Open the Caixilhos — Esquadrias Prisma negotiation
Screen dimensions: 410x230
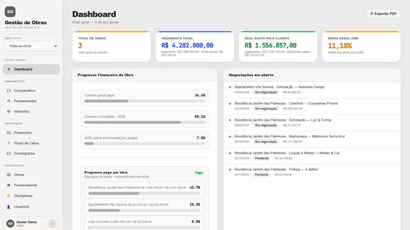coord(312,106)
